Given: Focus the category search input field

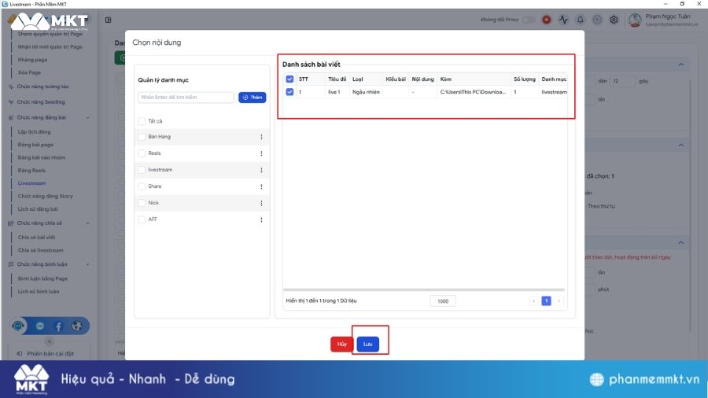Looking at the screenshot, I should (x=186, y=98).
